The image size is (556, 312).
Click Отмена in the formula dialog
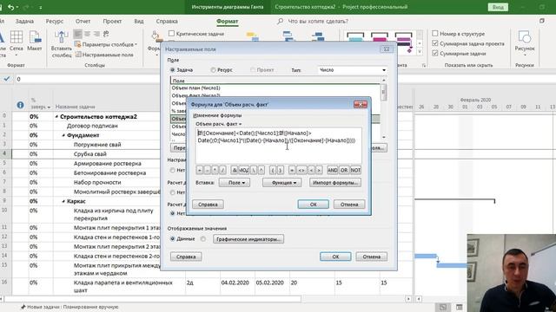pyautogui.click(x=349, y=205)
